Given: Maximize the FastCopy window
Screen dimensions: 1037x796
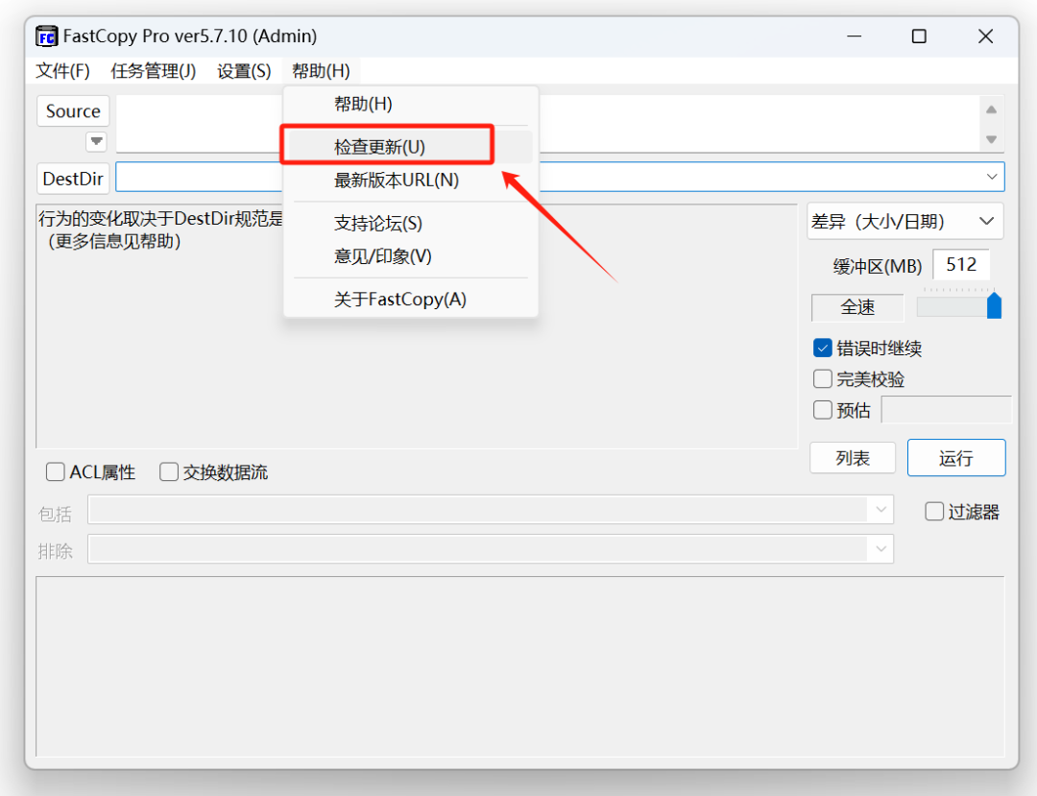Looking at the screenshot, I should [919, 36].
